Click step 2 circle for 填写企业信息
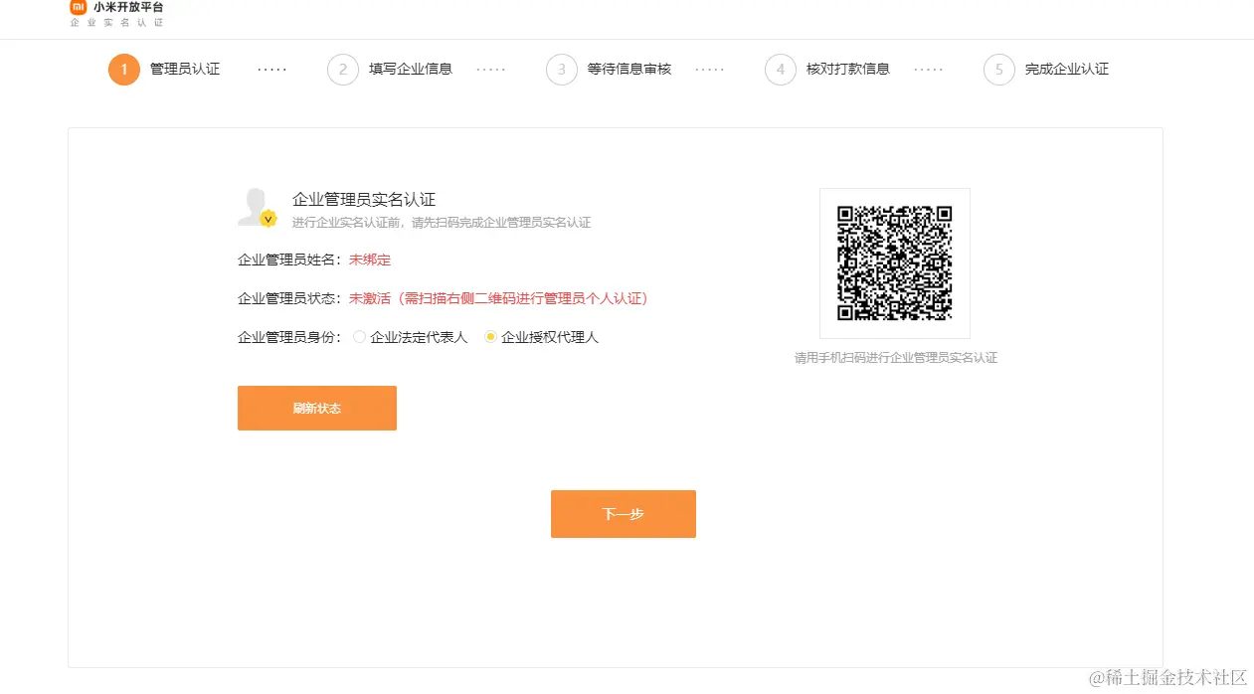Screen dimensions: 1254x694 point(343,70)
